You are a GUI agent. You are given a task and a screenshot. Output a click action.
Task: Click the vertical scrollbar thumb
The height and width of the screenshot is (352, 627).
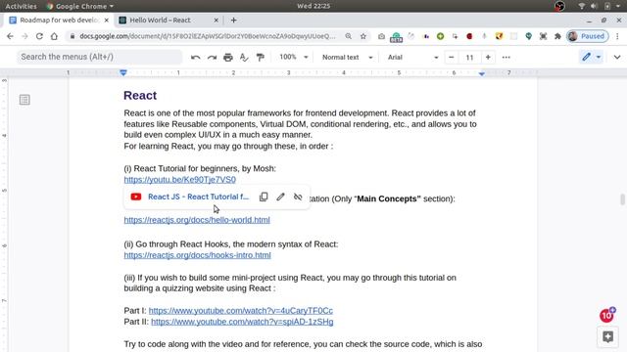623,198
